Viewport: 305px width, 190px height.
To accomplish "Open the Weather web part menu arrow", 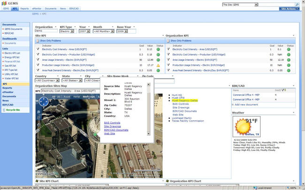I will [294, 113].
